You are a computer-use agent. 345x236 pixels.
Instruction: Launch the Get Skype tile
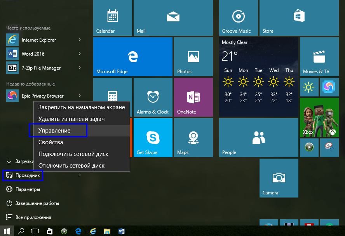(x=153, y=137)
